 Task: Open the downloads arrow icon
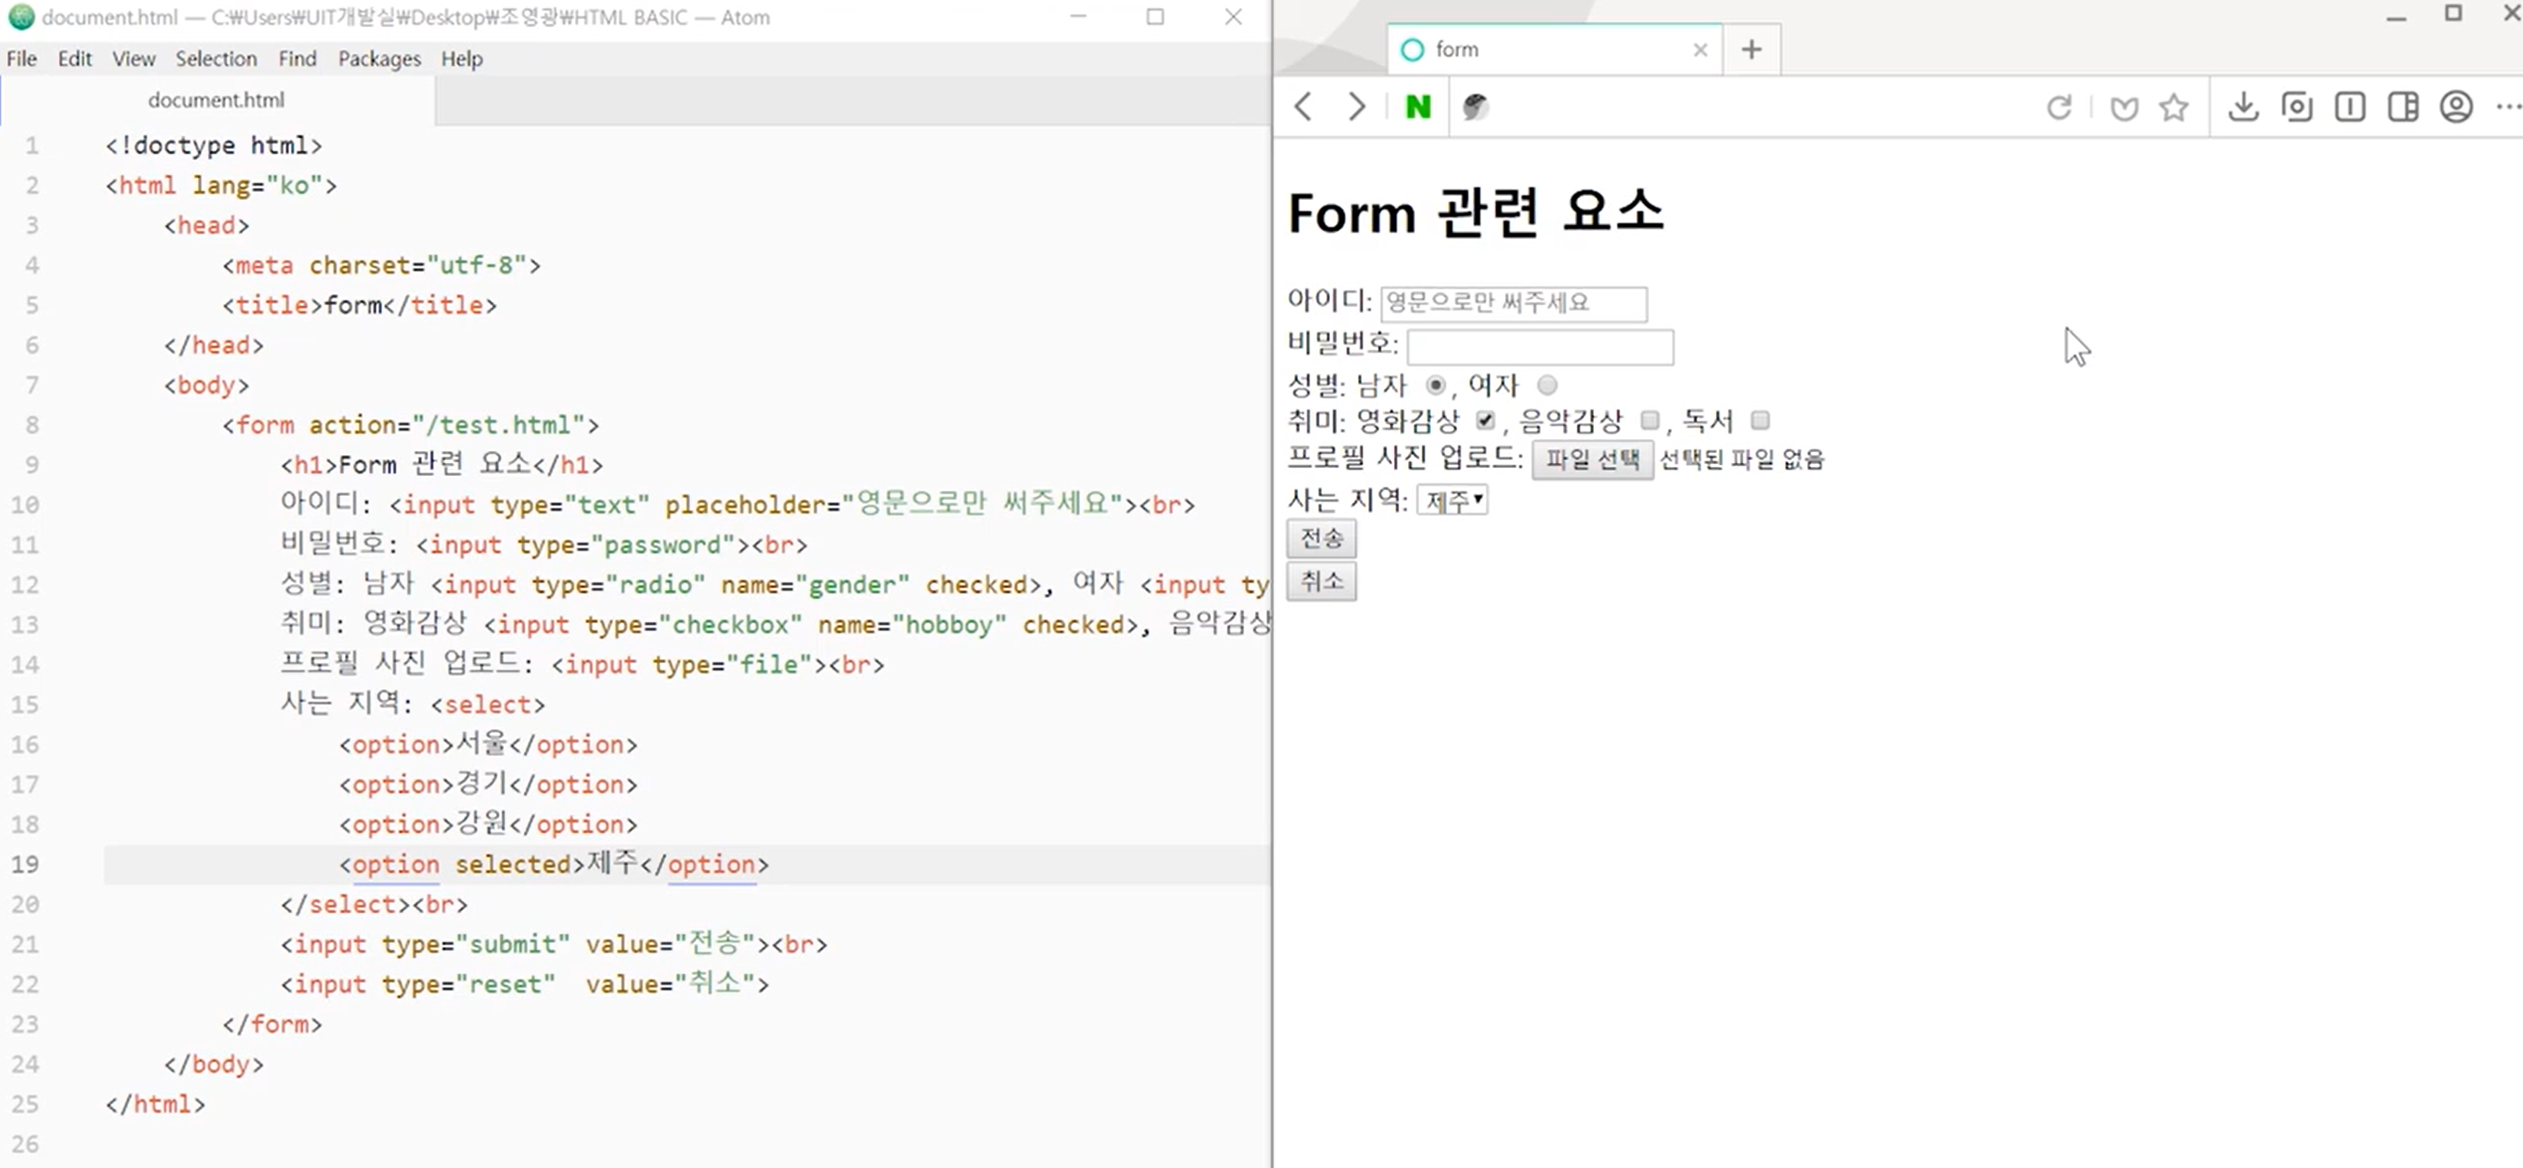point(2243,107)
